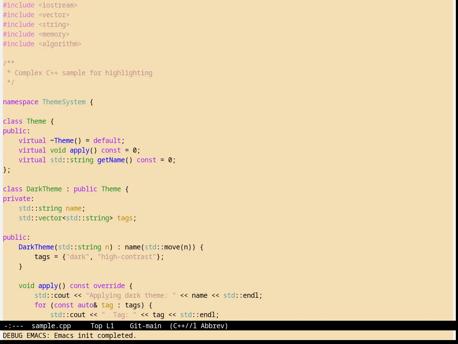458x344 pixels.
Task: Click the 'override' keyword
Action: pyautogui.click(x=109, y=286)
